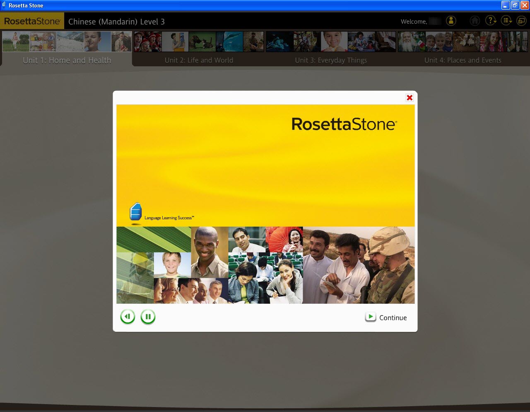Rewind the intro video
Screen dimensions: 530x412
(128, 317)
